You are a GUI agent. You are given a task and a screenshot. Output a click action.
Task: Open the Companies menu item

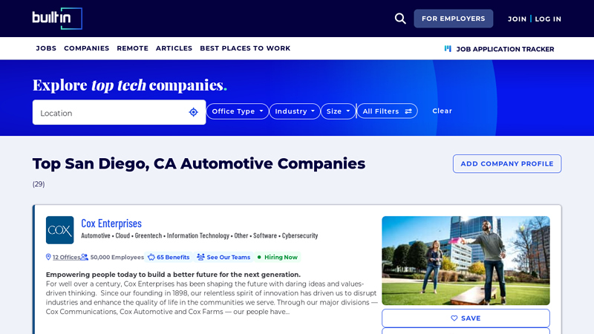[86, 48]
